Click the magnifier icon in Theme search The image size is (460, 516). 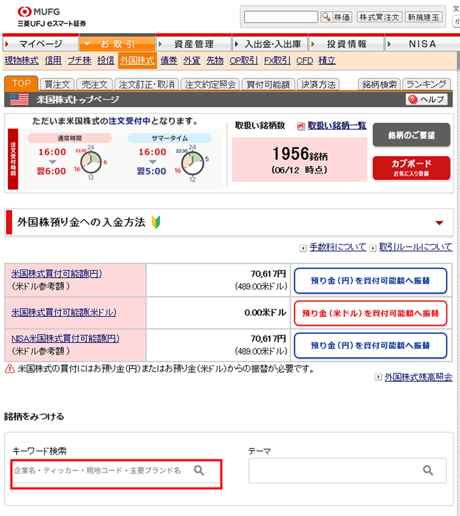428,471
